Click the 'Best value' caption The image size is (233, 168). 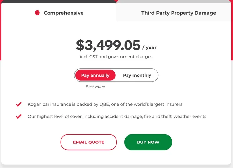(x=95, y=87)
